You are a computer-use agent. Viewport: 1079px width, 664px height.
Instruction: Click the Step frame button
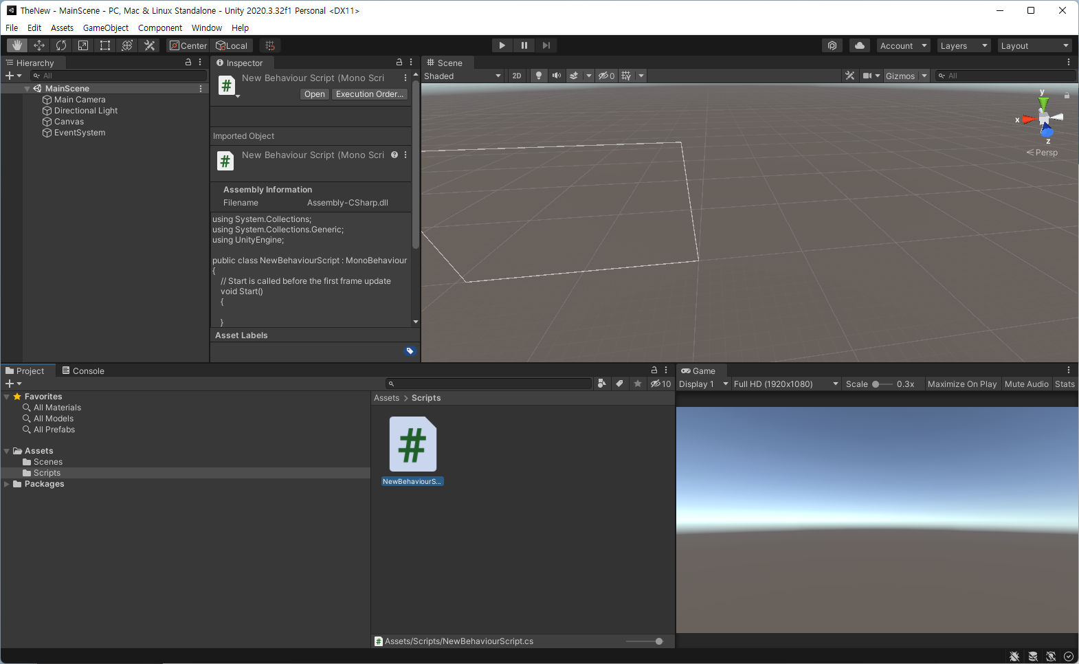[x=546, y=45]
